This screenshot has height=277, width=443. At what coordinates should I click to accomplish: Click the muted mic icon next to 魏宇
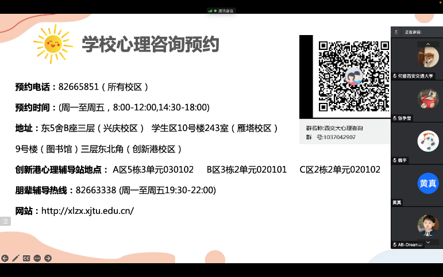[394, 160]
